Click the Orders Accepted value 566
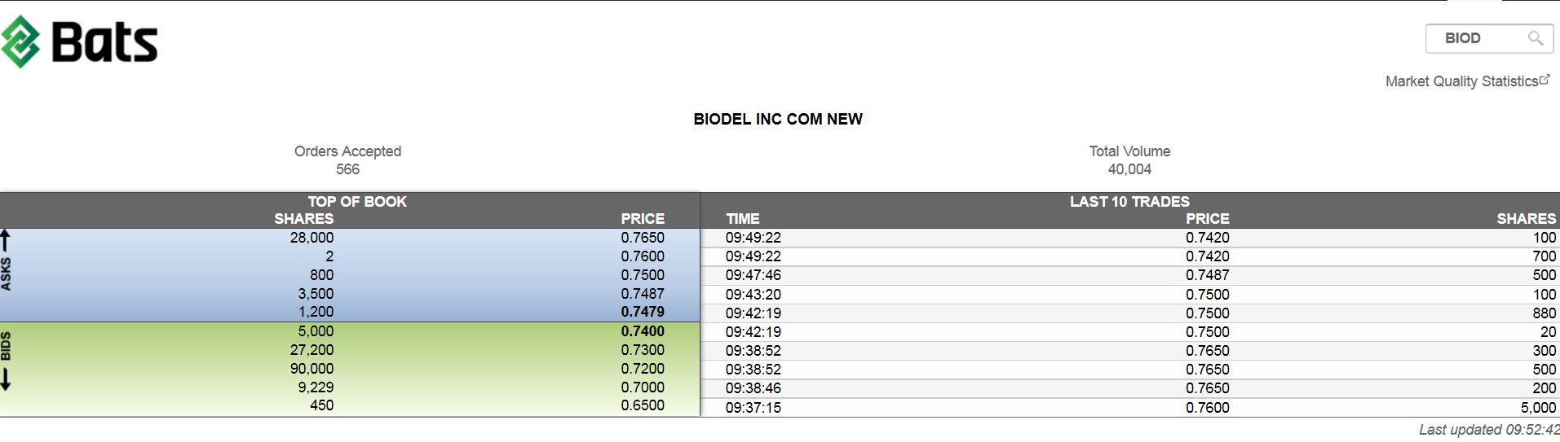The image size is (1560, 442). click(347, 169)
